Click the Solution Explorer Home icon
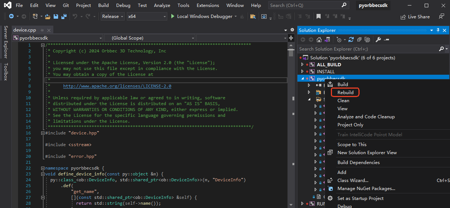 pos(319,40)
